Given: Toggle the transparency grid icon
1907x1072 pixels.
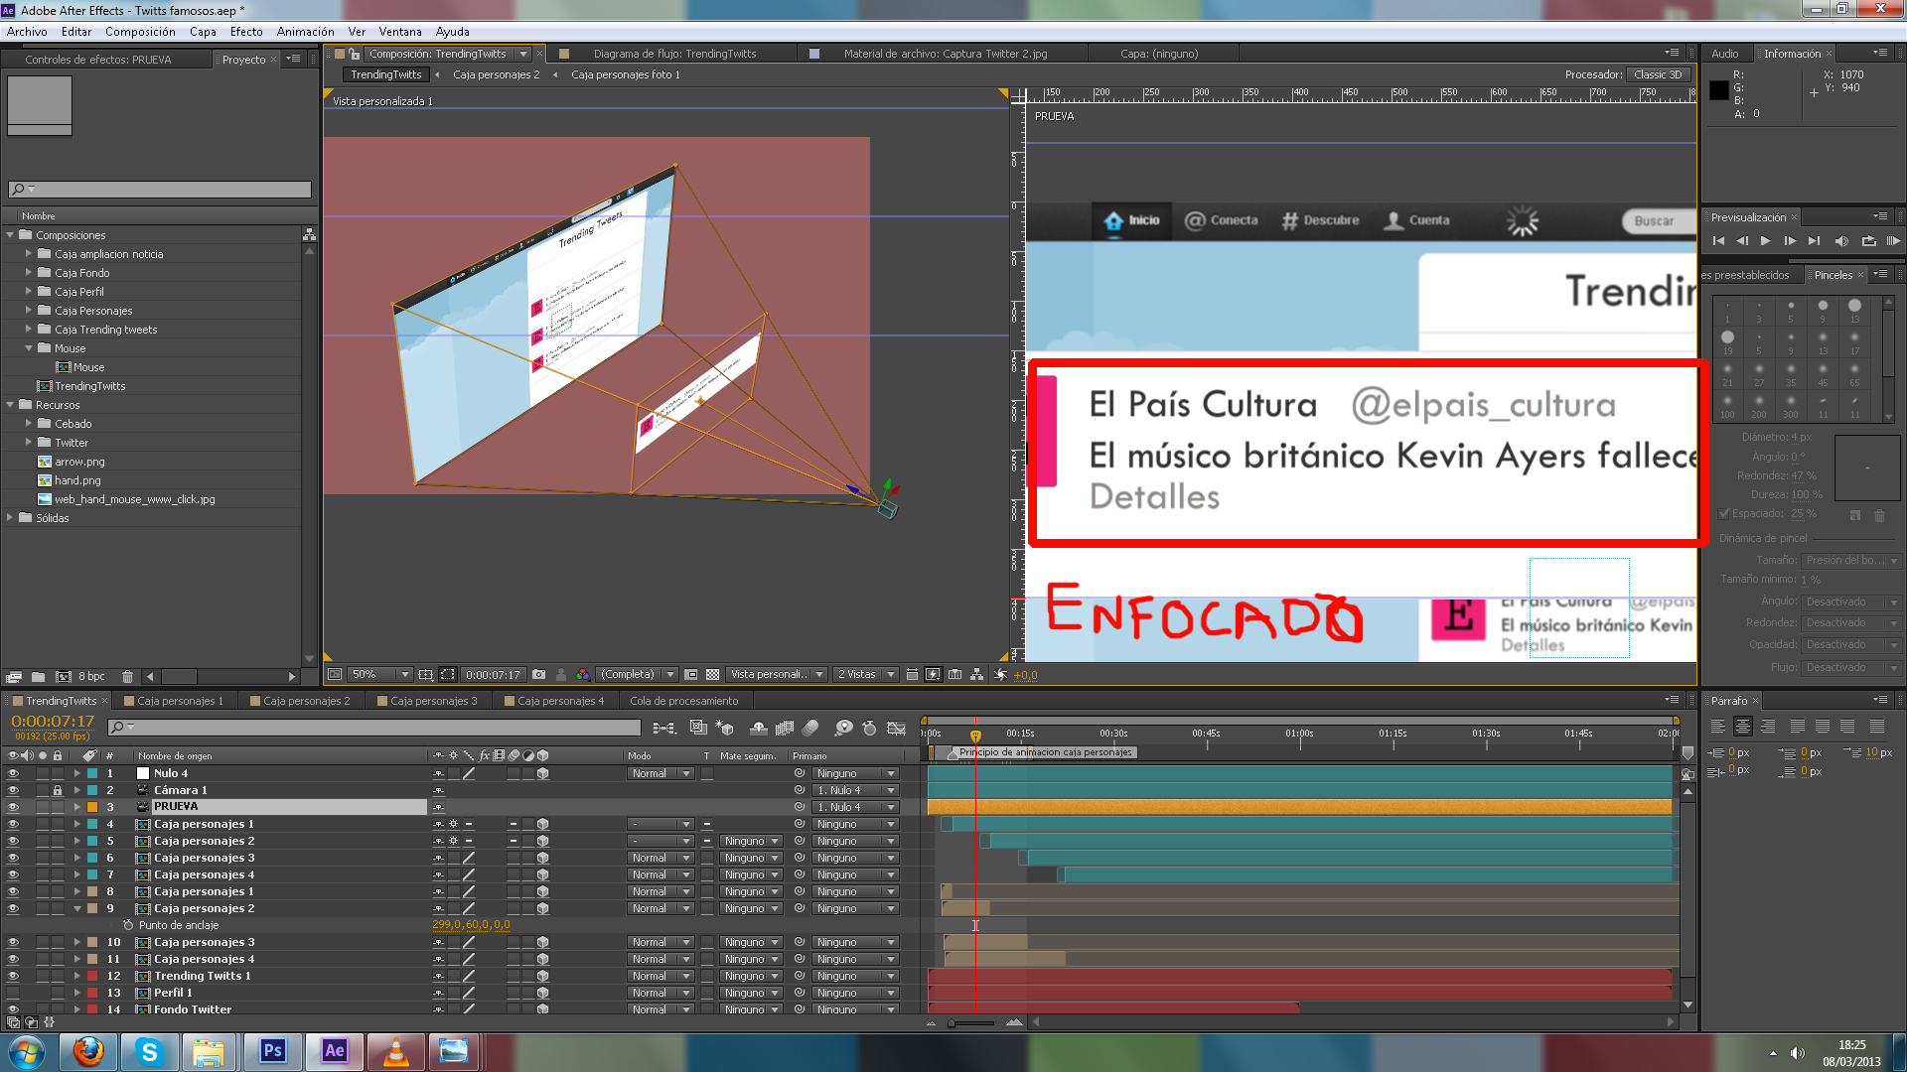Looking at the screenshot, I should pos(712,675).
